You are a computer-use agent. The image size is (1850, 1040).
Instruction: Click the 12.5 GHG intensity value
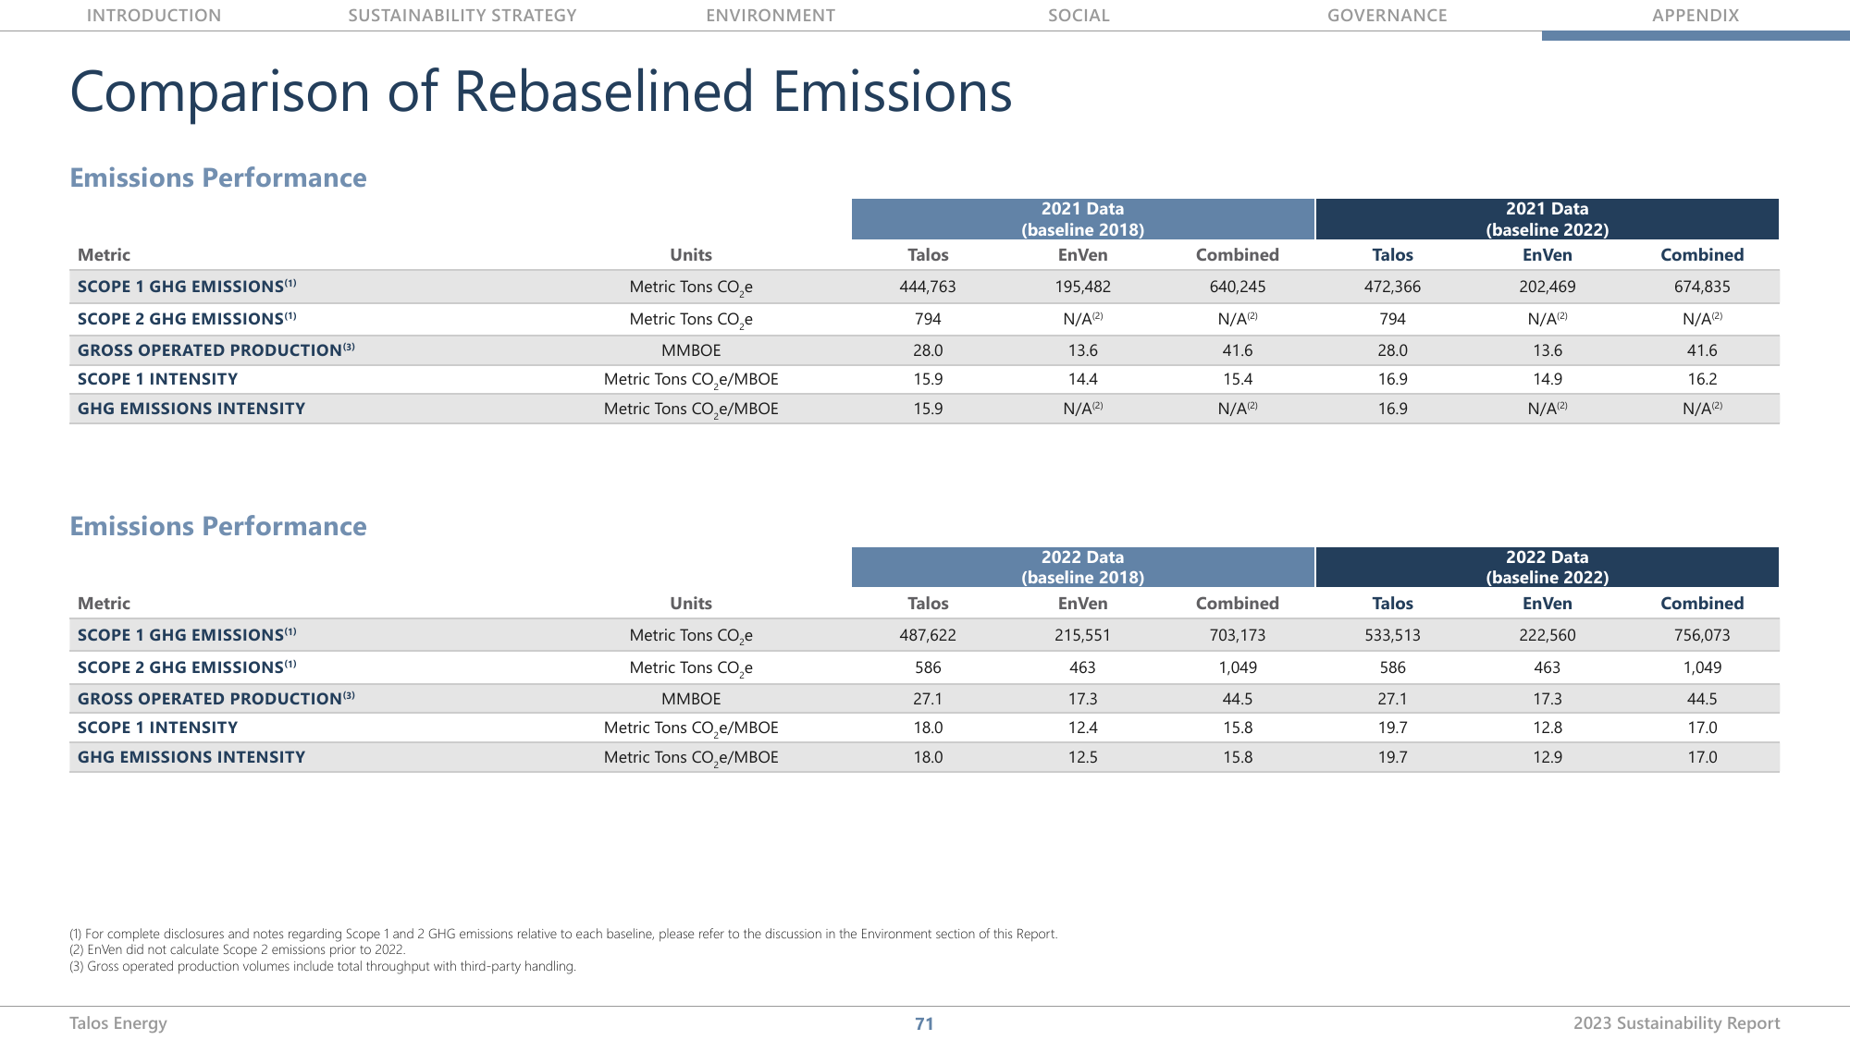pos(1082,757)
